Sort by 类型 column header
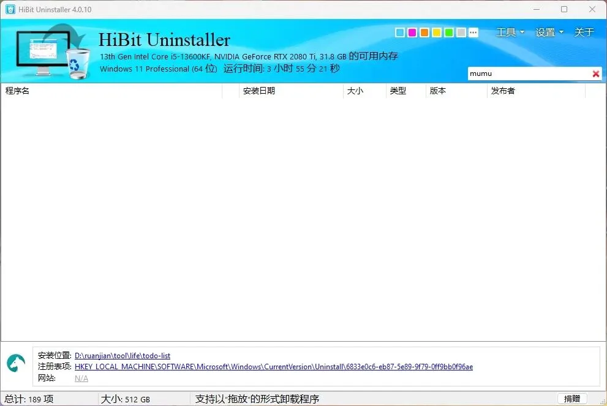The width and height of the screenshot is (607, 406). pyautogui.click(x=406, y=91)
